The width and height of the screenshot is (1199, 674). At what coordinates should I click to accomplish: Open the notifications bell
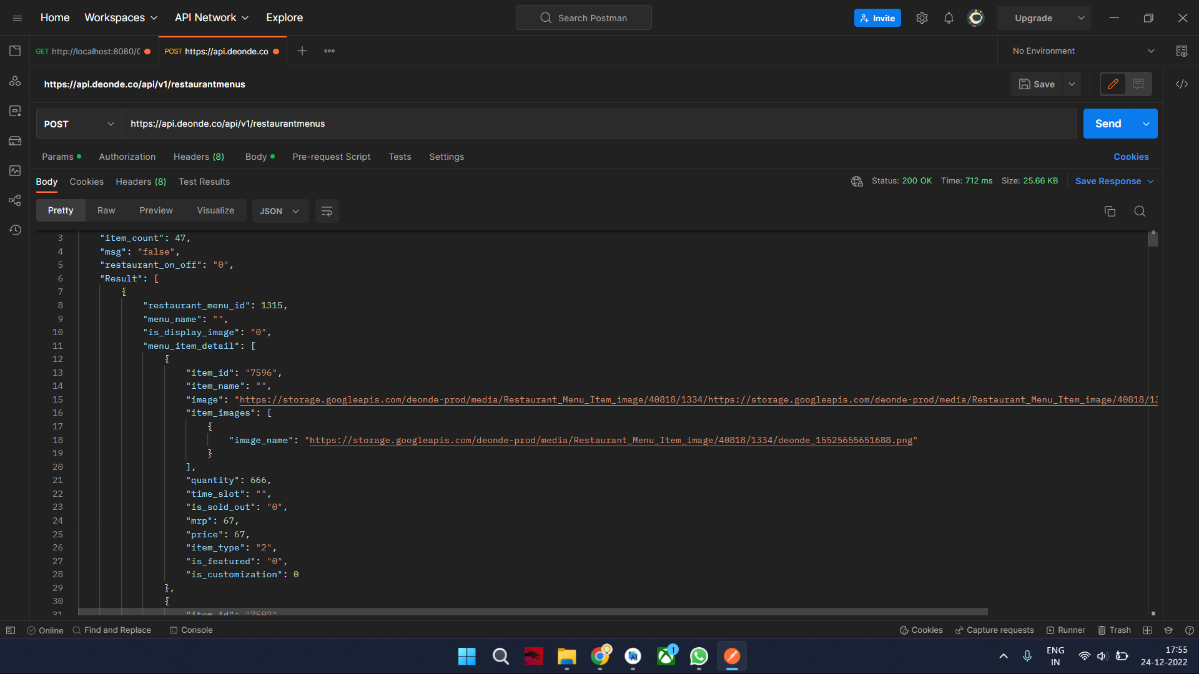point(949,17)
